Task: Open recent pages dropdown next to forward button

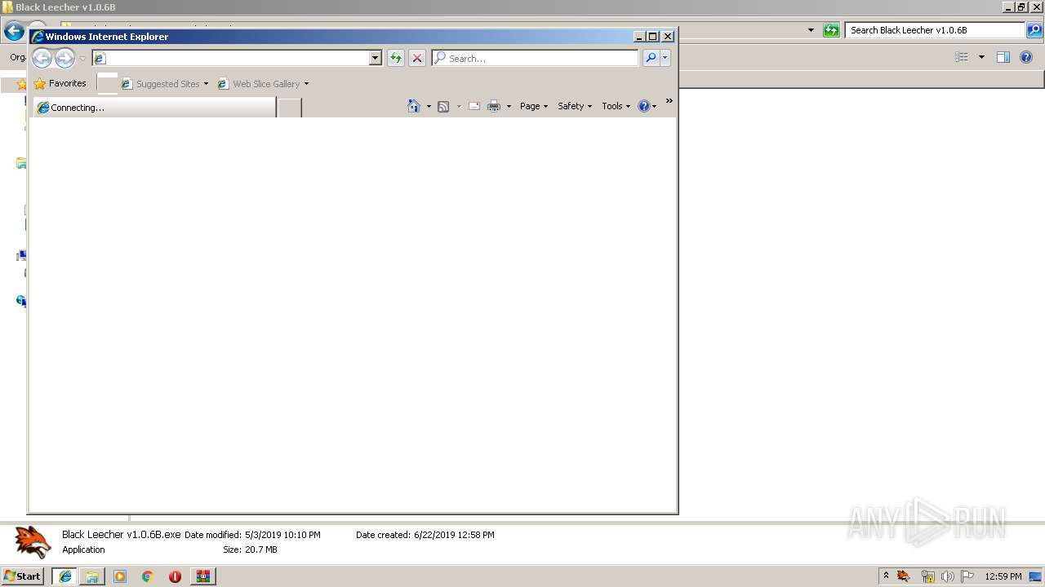Action: pyautogui.click(x=82, y=59)
